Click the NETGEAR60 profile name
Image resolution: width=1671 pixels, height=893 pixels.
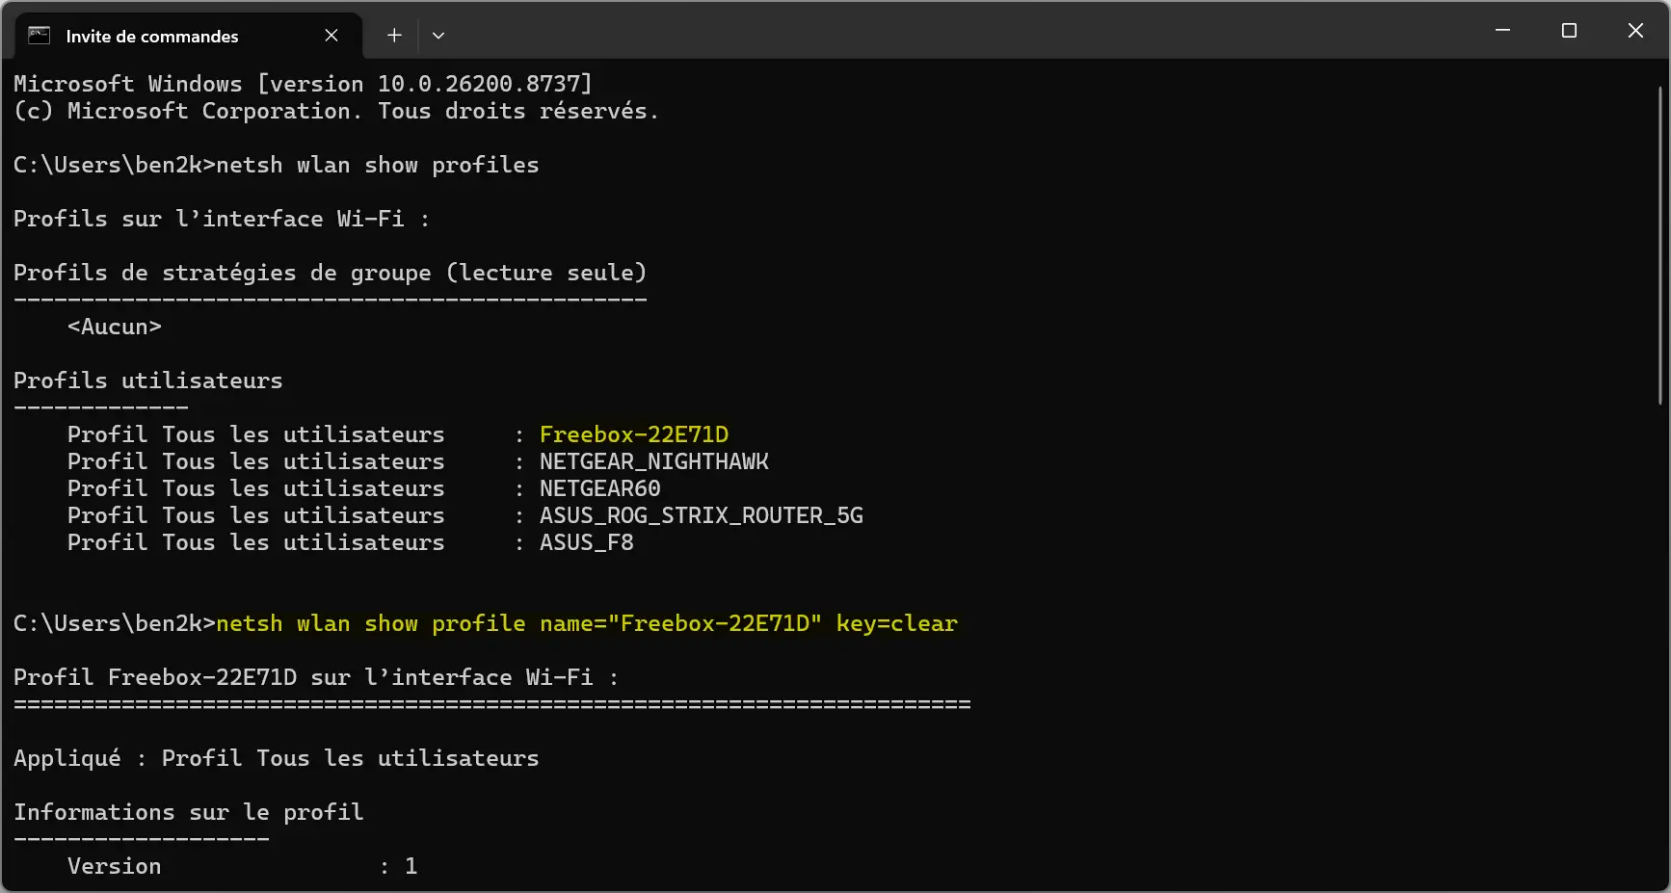tap(599, 488)
